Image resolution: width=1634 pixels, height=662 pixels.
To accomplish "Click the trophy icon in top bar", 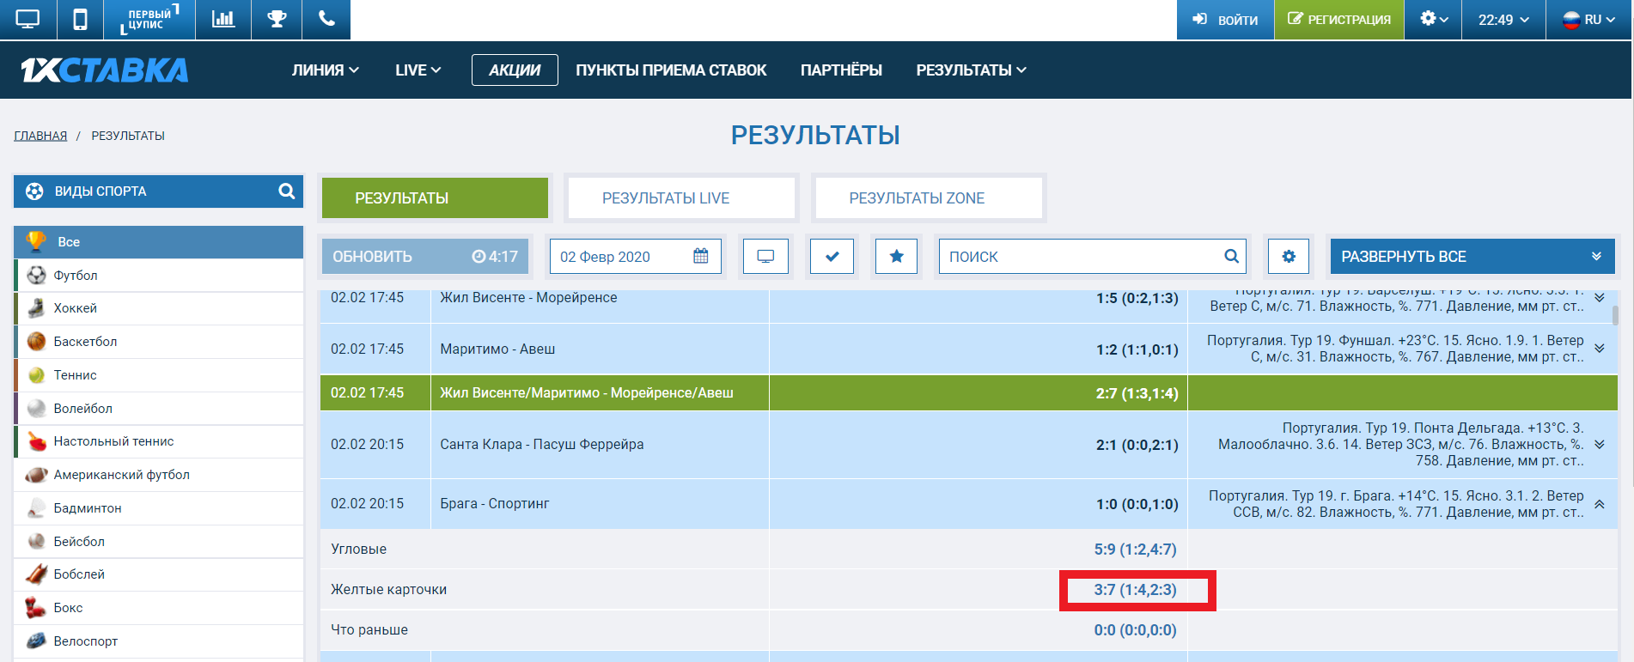I will (277, 19).
